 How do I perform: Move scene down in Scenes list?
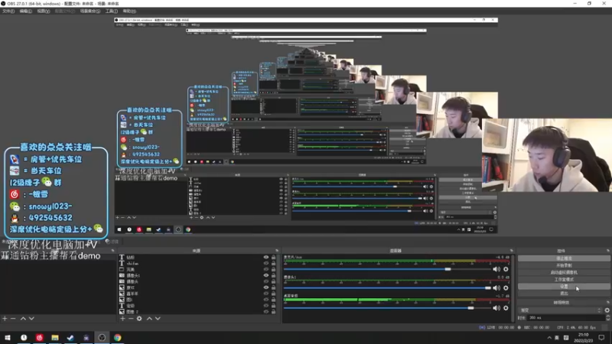pos(31,319)
